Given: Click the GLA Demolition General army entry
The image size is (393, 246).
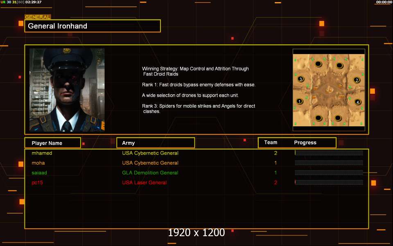Looking at the screenshot, I should (150, 173).
